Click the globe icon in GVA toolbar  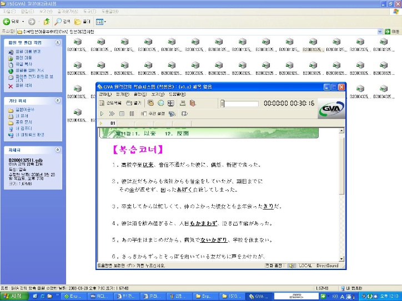click(161, 103)
